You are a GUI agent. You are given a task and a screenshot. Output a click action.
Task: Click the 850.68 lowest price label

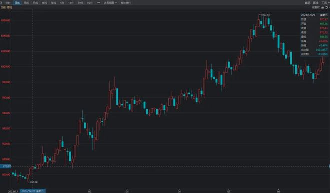34,182
